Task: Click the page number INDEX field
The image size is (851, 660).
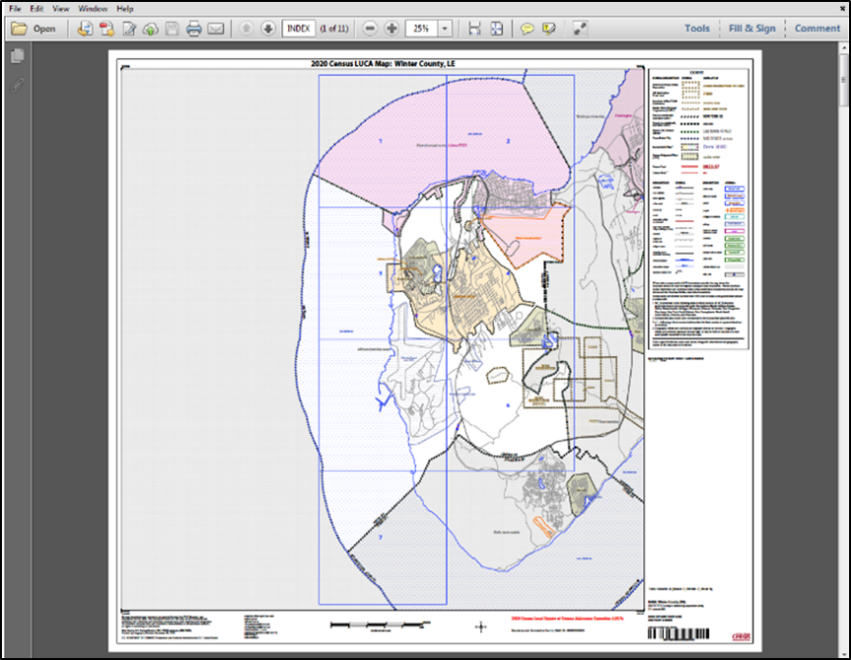Action: [298, 29]
